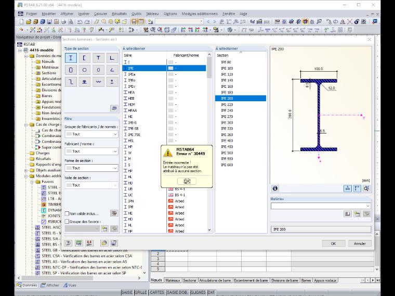Click the zoom icon under the section preview
This screenshot has width=395, height=296.
(366, 189)
